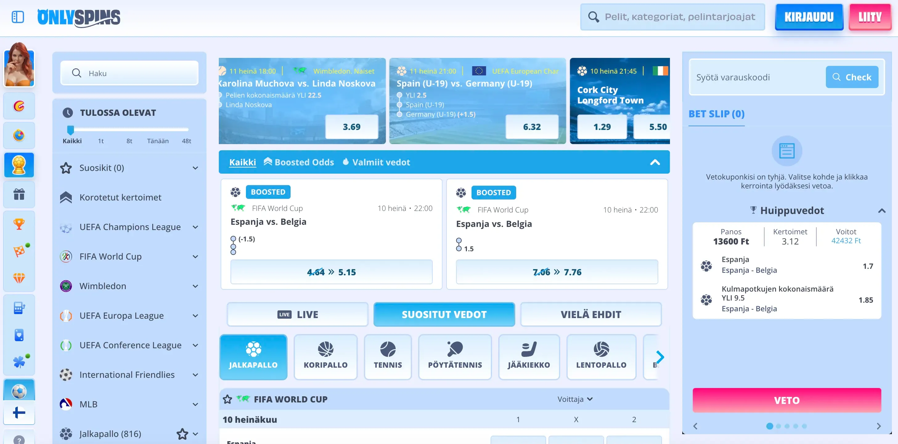898x444 pixels.
Task: Select the JALKAPALLO sport tab
Action: tap(253, 357)
